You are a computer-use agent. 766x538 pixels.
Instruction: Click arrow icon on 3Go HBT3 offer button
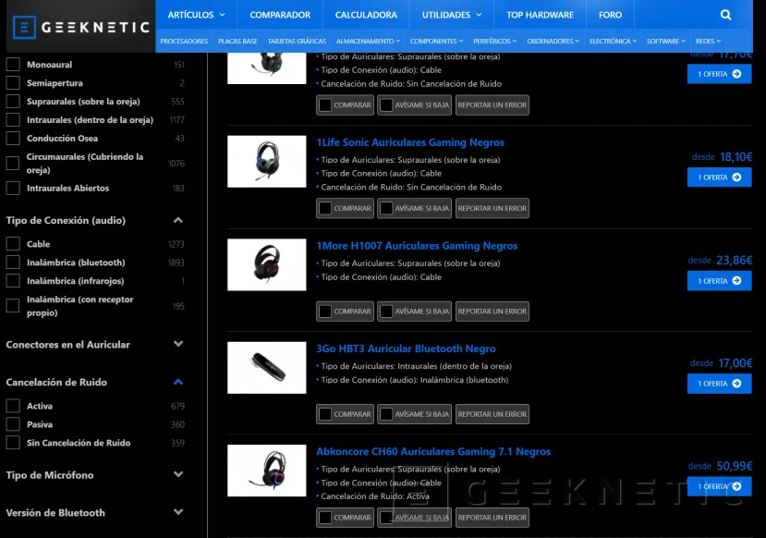(x=736, y=384)
